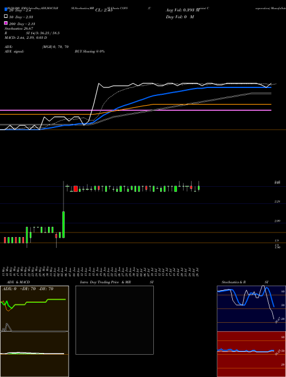Click the 2.09 price axis label
The image size is (286, 377).
coord(277,221)
